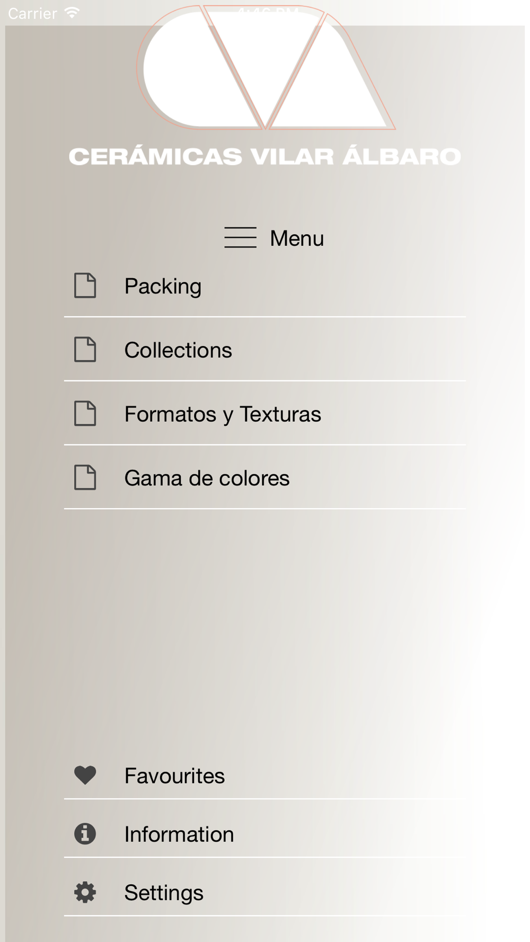This screenshot has width=530, height=942.
Task: Tap the Favourites heart icon
Action: (85, 775)
